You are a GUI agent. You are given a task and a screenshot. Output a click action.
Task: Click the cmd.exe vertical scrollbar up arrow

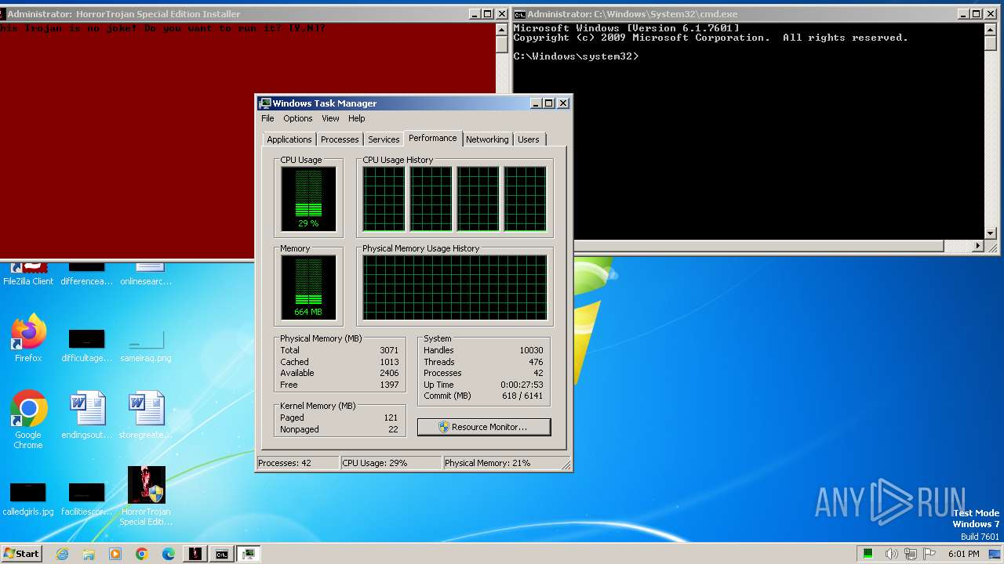pos(990,29)
